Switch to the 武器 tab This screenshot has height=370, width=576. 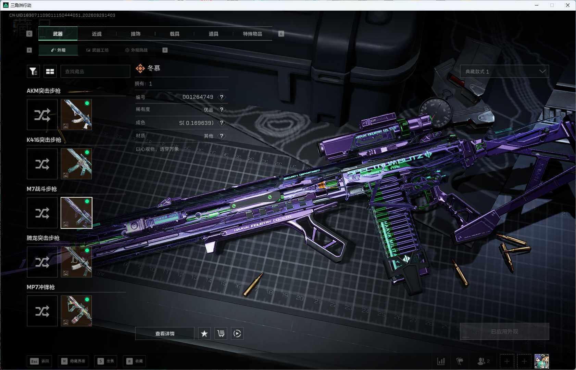click(x=58, y=34)
